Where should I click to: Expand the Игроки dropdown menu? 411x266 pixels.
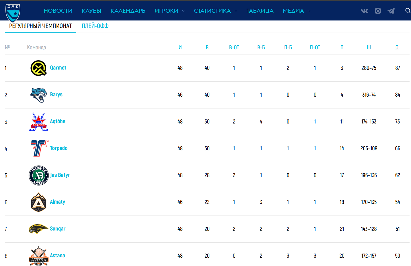(x=169, y=11)
